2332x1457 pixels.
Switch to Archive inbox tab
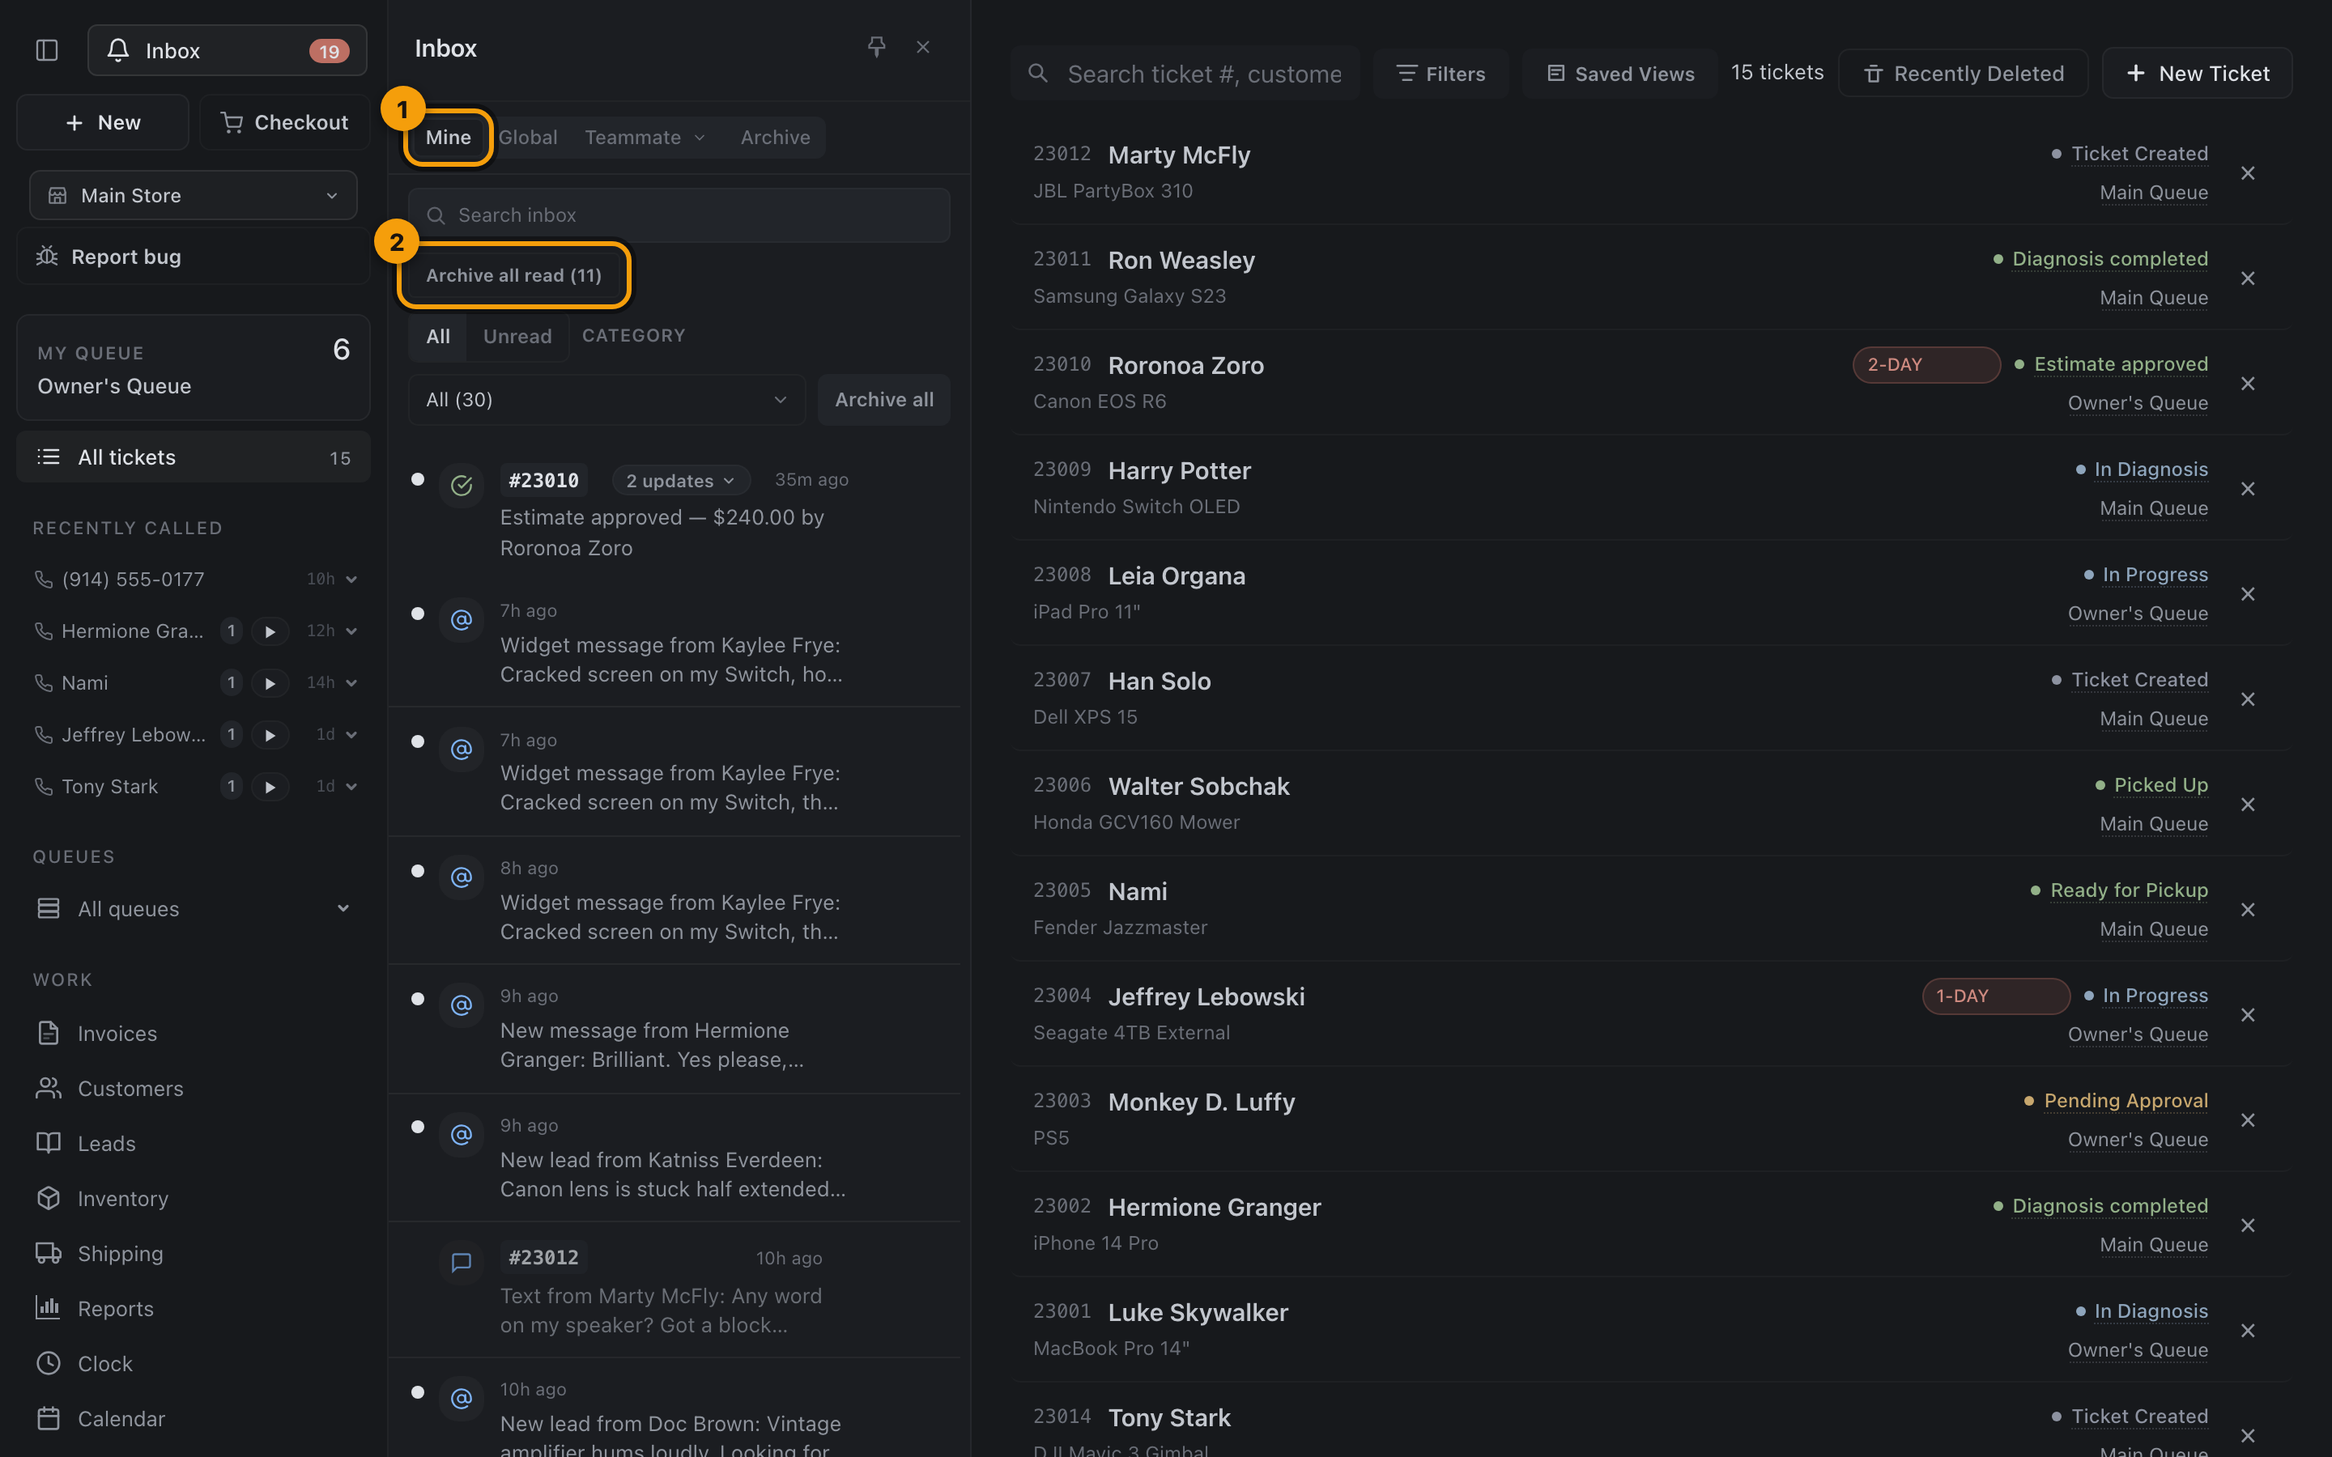775,137
